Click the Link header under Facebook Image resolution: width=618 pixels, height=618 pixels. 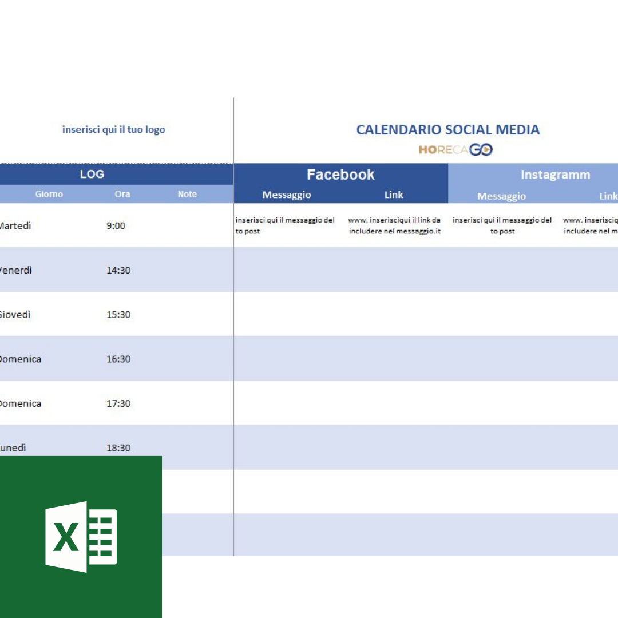coord(394,195)
